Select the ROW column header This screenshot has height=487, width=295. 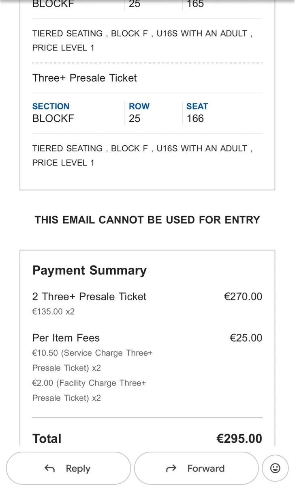(139, 106)
